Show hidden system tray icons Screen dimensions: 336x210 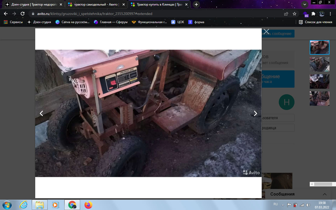[283, 205]
